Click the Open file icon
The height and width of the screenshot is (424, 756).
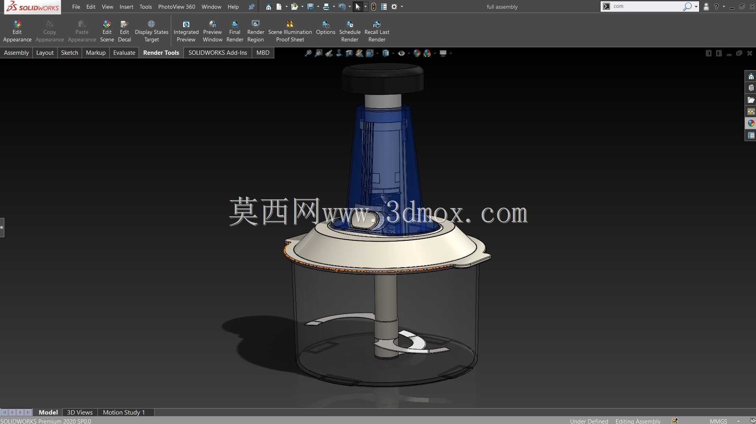[x=294, y=7]
